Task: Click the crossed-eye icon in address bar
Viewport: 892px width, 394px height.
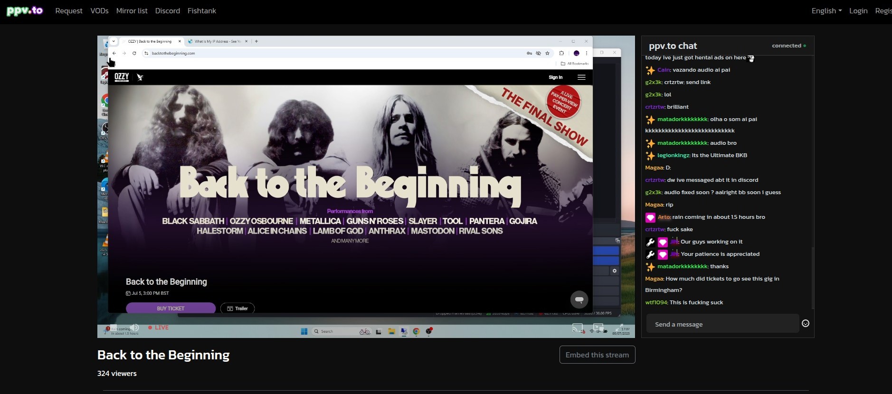Action: pos(538,53)
